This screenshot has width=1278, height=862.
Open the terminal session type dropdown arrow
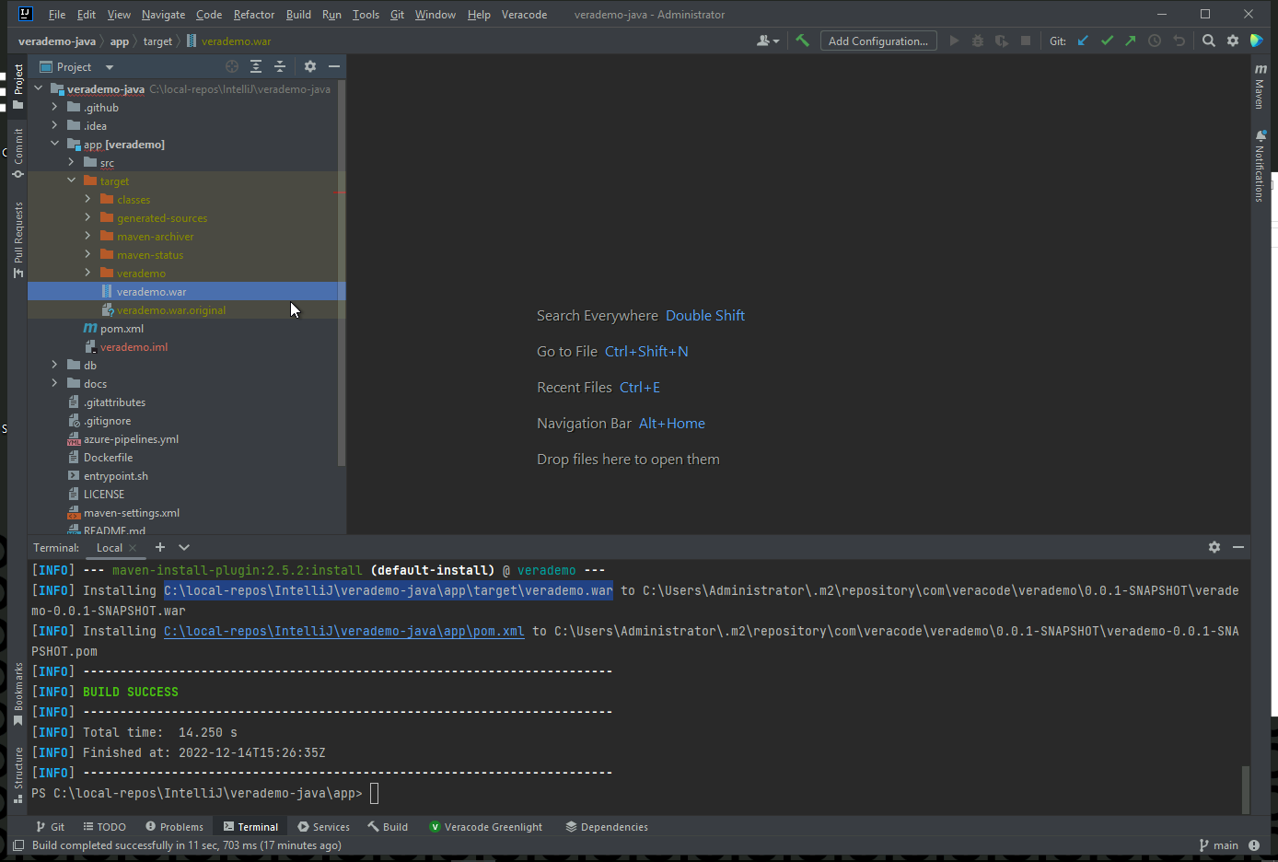[184, 547]
